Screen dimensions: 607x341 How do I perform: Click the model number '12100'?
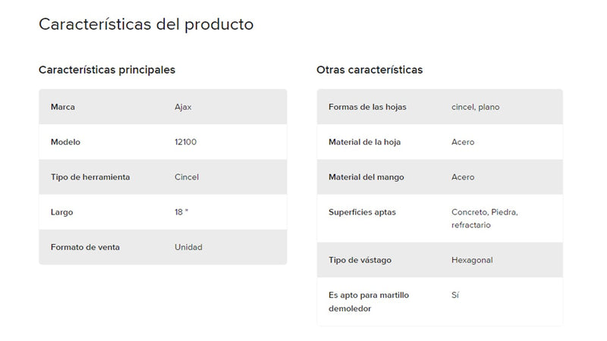tap(185, 142)
